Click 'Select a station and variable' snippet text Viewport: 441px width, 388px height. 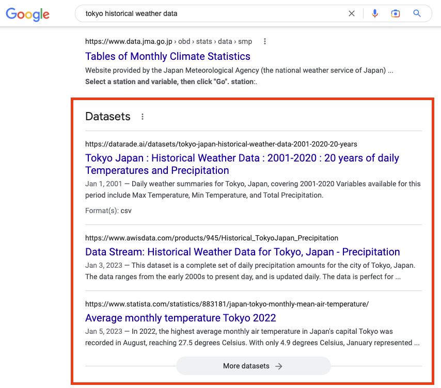pyautogui.click(x=171, y=82)
